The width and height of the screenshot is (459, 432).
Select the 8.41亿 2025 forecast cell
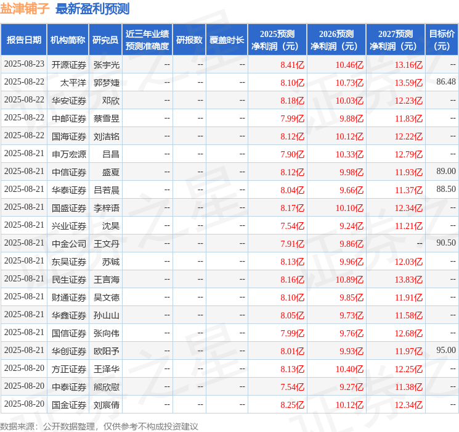[292, 64]
